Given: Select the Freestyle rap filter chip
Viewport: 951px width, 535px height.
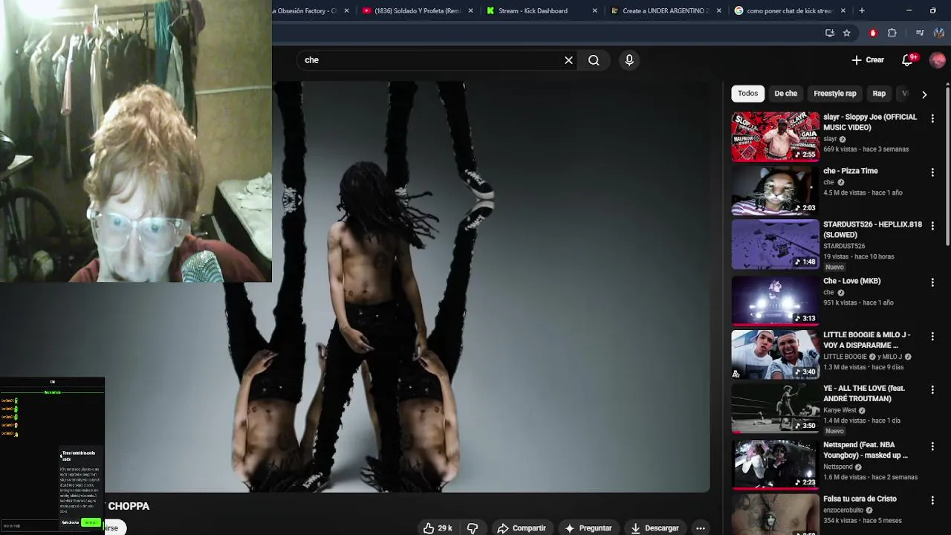Looking at the screenshot, I should (x=834, y=94).
